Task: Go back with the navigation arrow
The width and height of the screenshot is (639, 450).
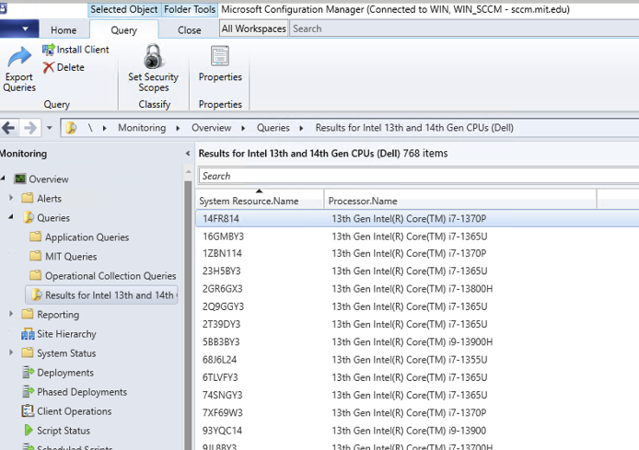Action: [8, 128]
